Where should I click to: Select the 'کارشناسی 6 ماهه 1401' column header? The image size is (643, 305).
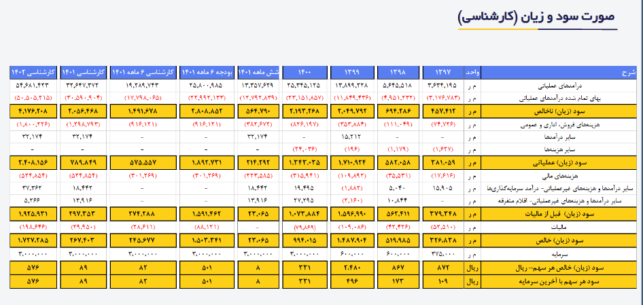pos(142,71)
